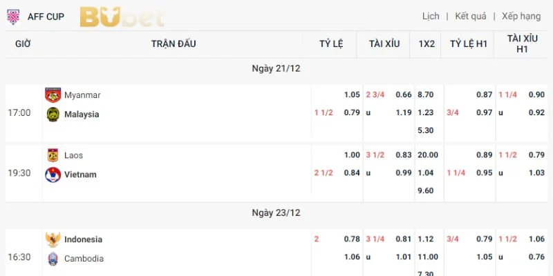Choose Laos win odds 20.00

426,155
